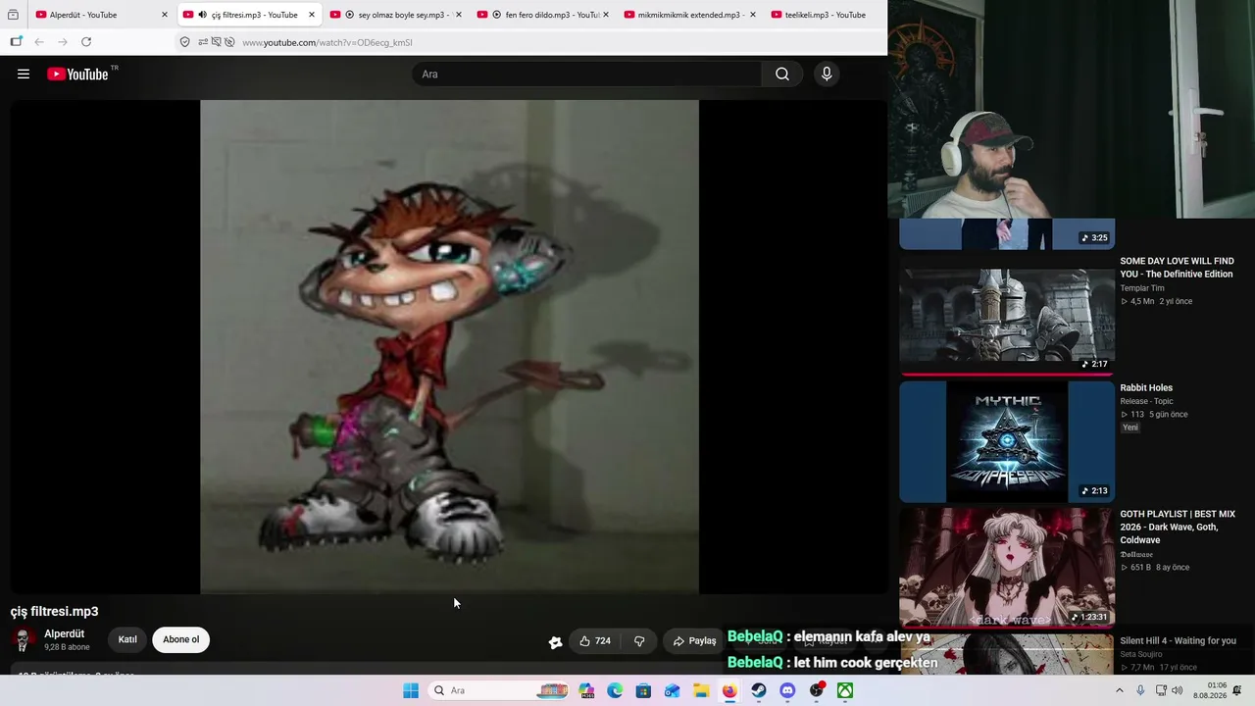
Task: Open the YouTube guide hamburger menu
Action: coord(24,74)
